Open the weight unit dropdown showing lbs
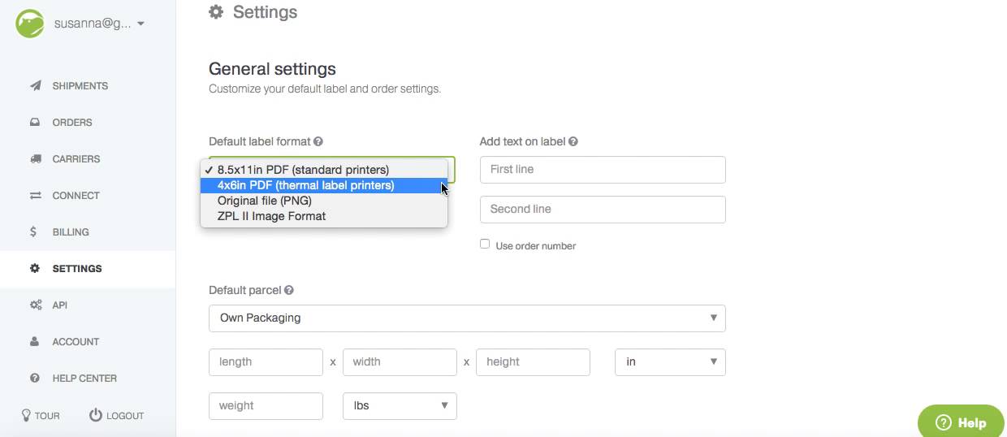This screenshot has width=1007, height=437. (400, 405)
